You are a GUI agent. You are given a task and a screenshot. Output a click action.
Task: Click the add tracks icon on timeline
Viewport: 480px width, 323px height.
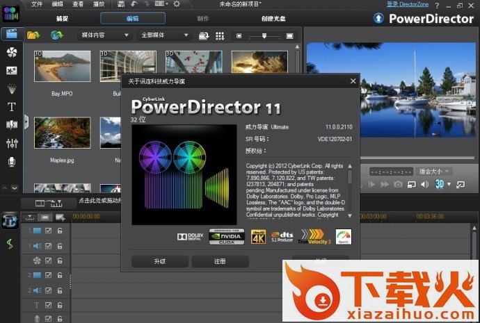[x=61, y=217]
